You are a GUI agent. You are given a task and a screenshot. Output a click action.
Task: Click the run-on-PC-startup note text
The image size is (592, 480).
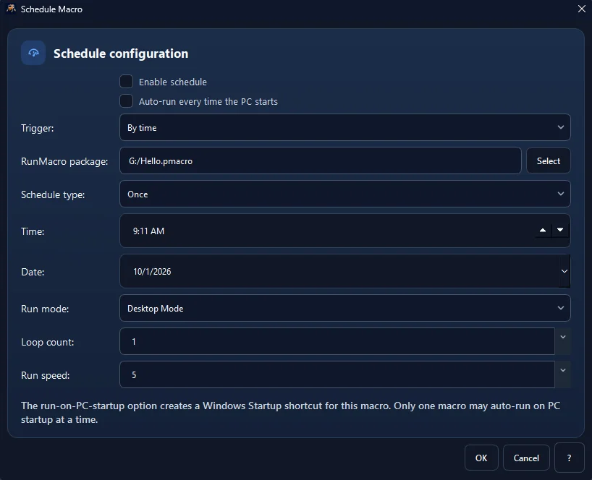(x=291, y=413)
